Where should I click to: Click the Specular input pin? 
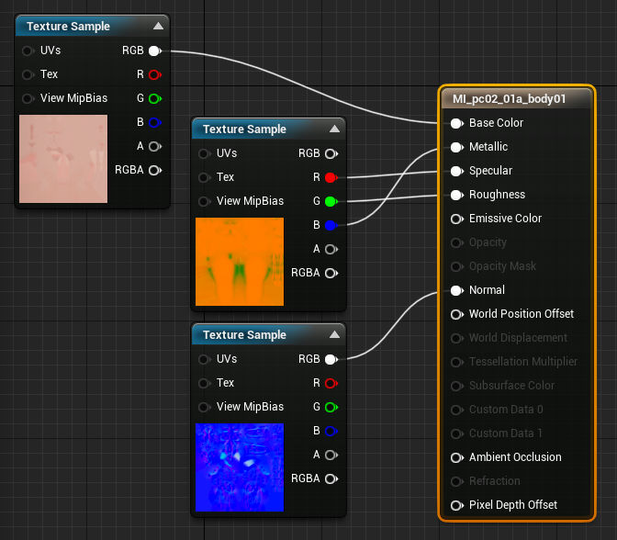click(x=457, y=171)
